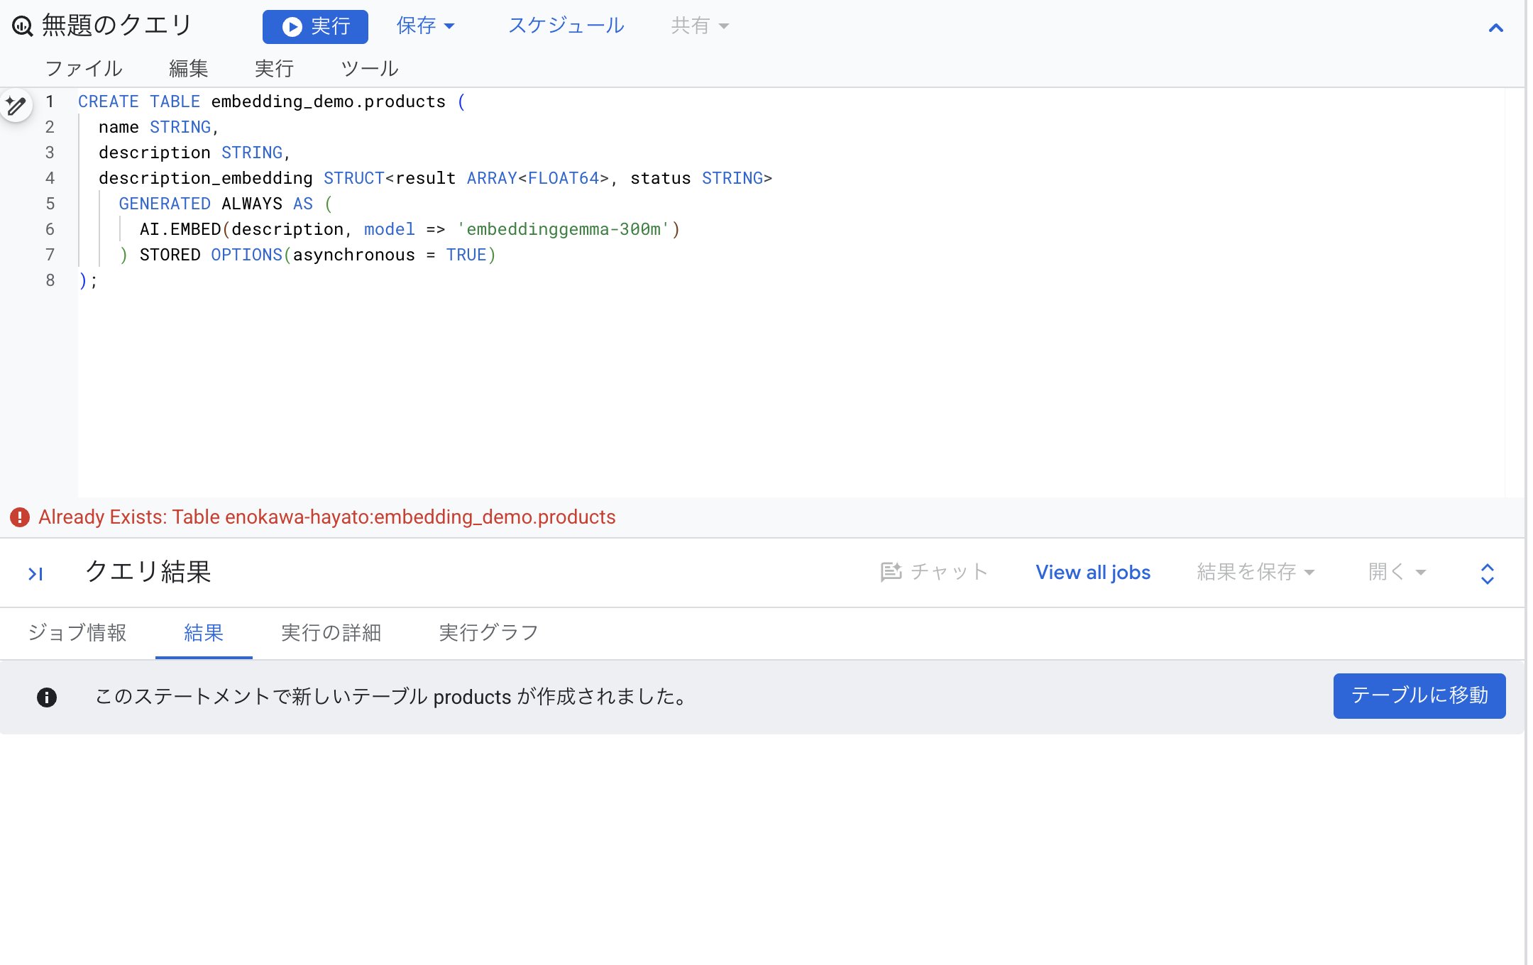Click the table products created message text

[x=392, y=697]
